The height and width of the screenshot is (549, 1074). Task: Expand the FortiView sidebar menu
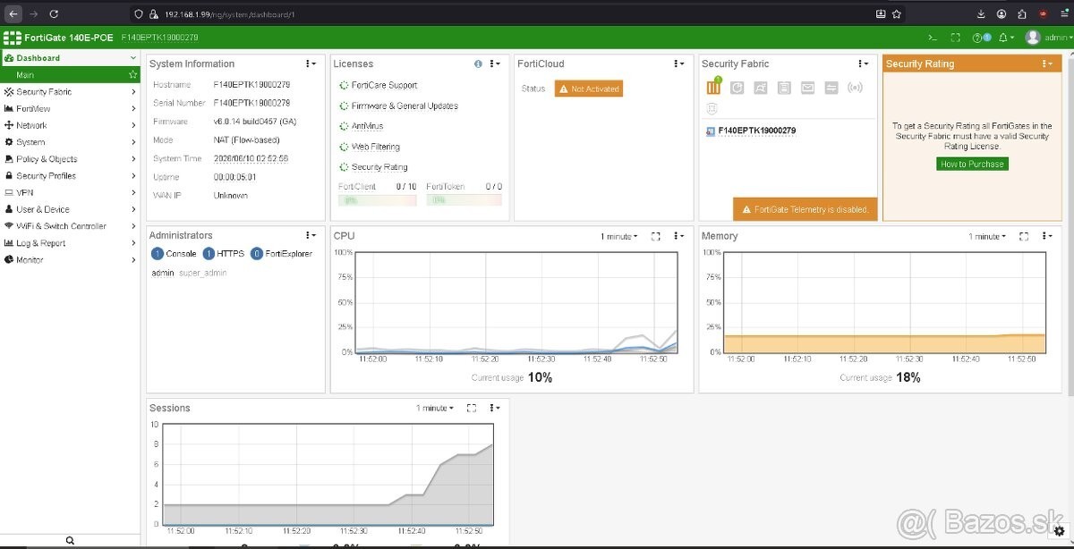pos(70,109)
